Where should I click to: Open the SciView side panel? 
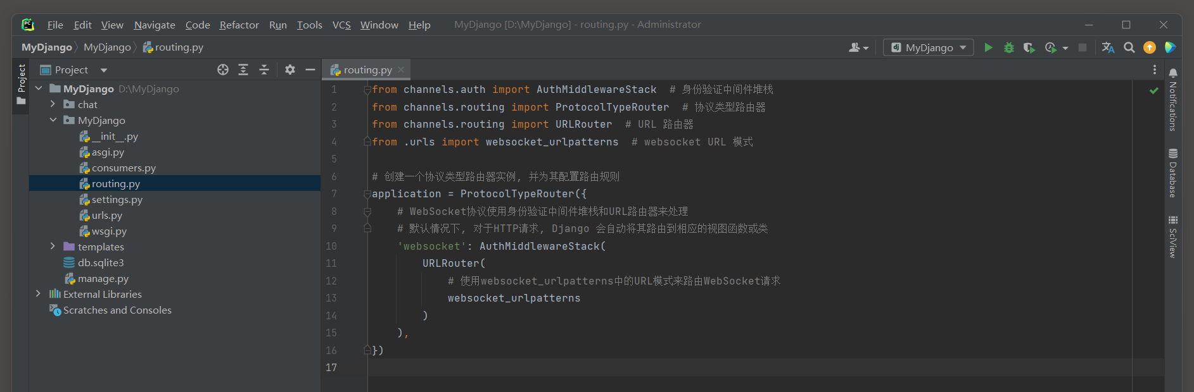pyautogui.click(x=1173, y=236)
